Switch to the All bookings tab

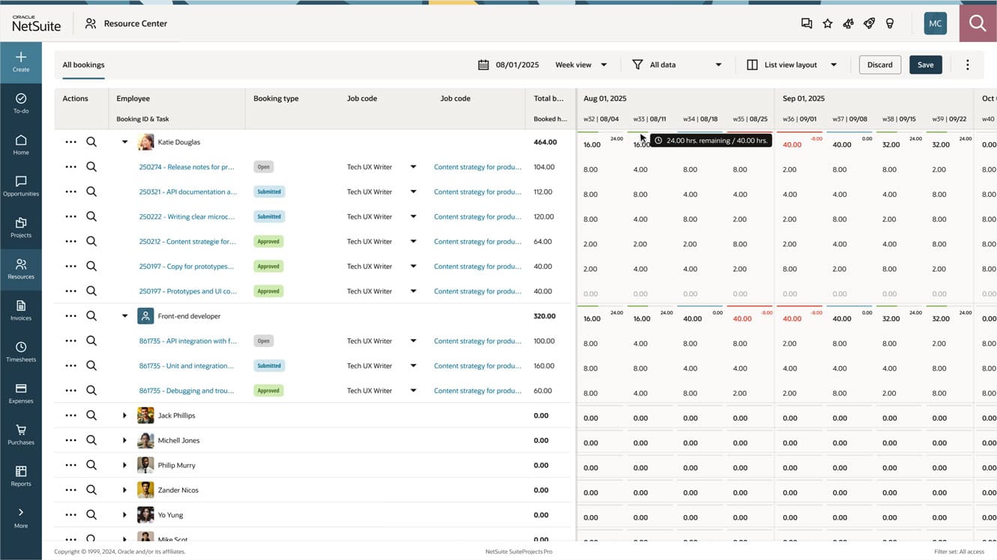82,64
